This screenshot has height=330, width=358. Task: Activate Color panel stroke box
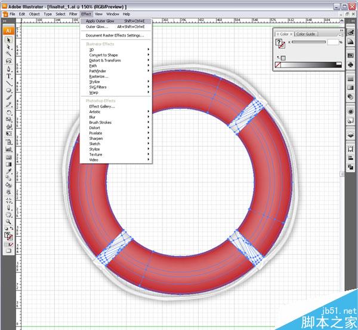coord(282,45)
